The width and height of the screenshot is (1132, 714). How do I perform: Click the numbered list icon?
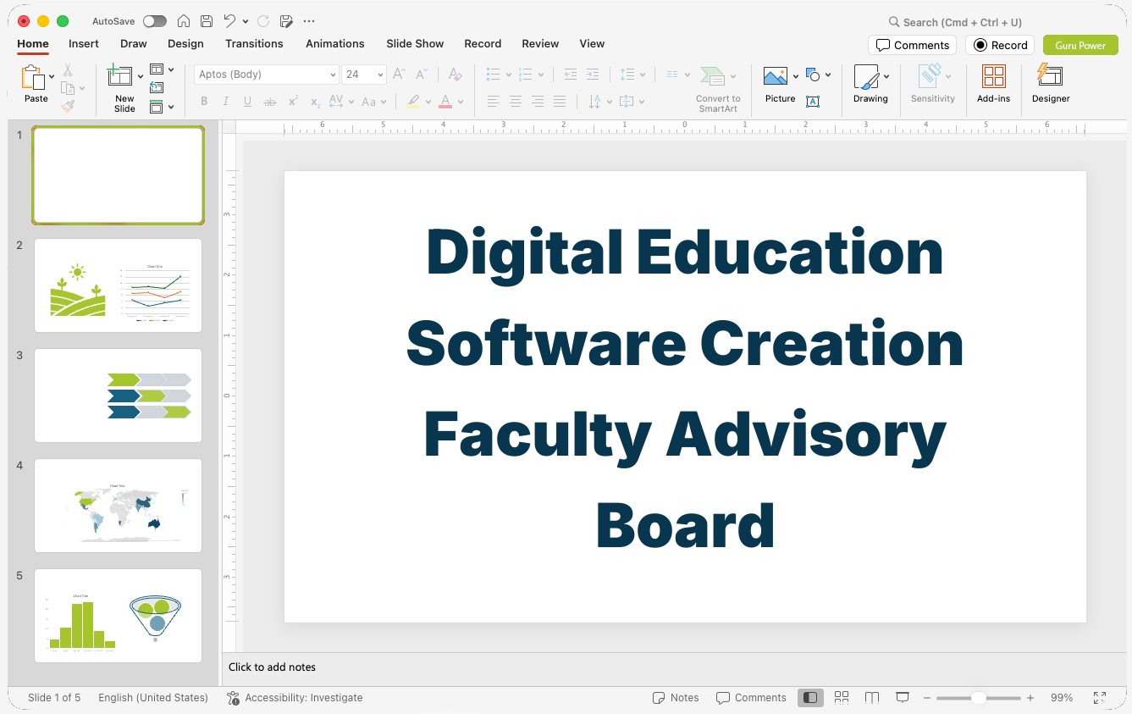526,75
